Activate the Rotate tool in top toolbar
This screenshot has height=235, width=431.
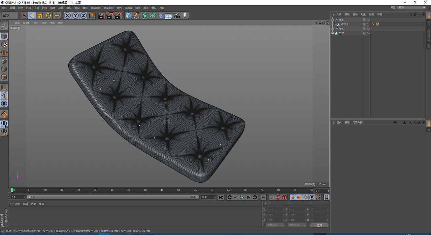(48, 15)
